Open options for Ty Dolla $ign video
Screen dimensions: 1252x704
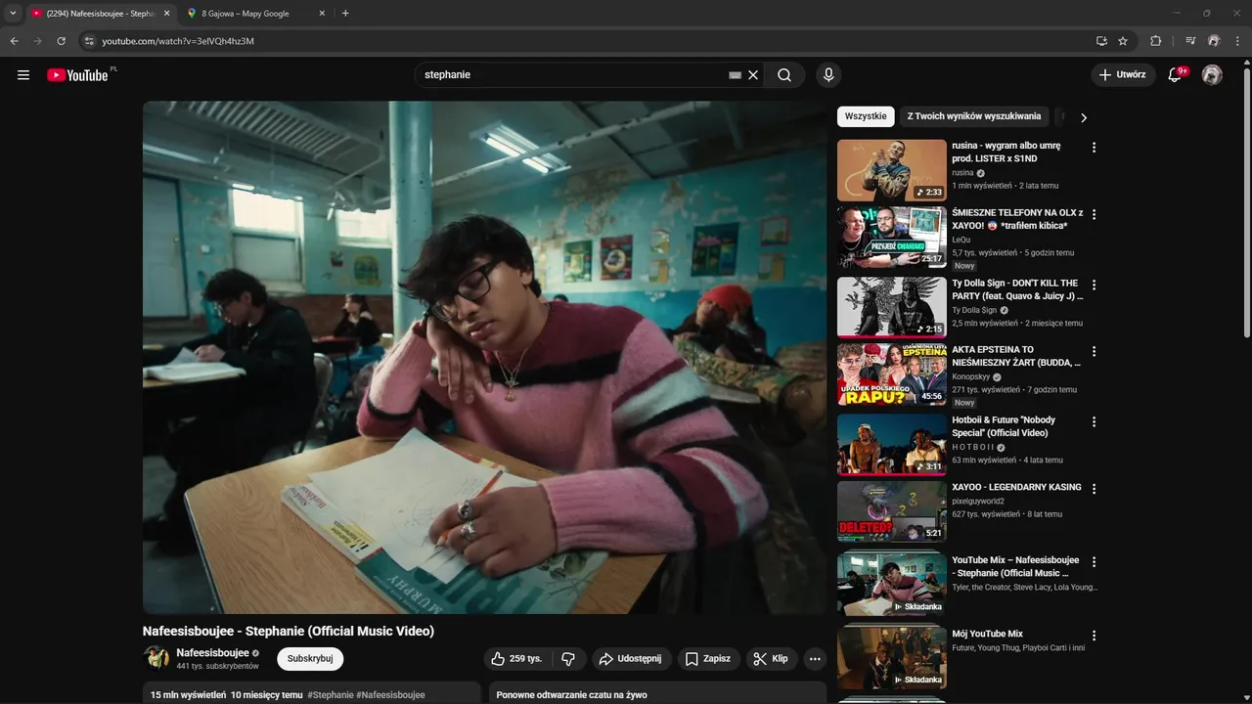point(1094,286)
